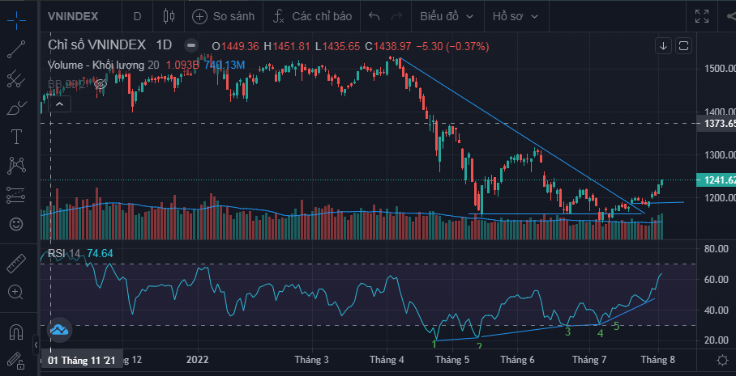Viewport: 736px width, 376px height.
Task: Change the D time interval
Action: click(x=137, y=16)
